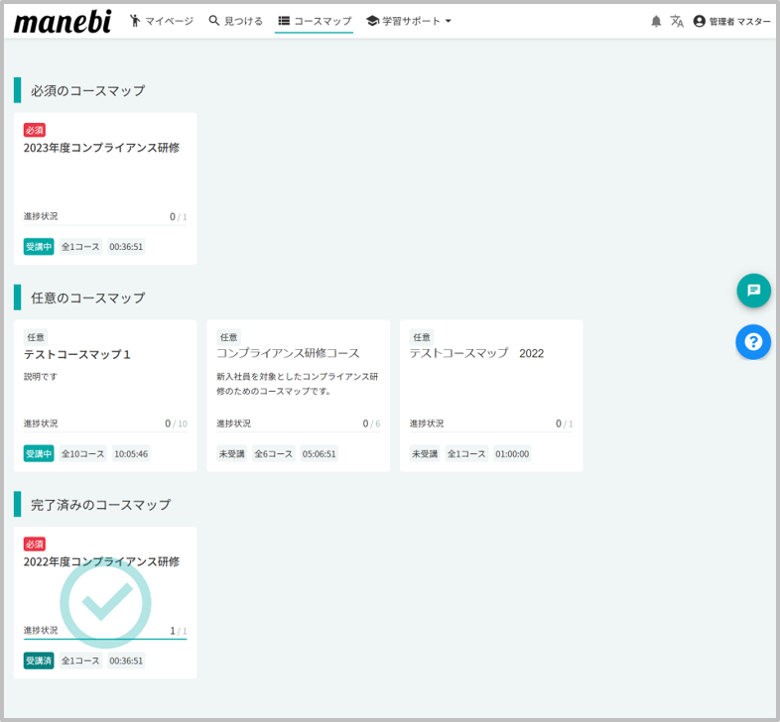Click the 受講中 status on the 2023年度 card

coord(39,247)
